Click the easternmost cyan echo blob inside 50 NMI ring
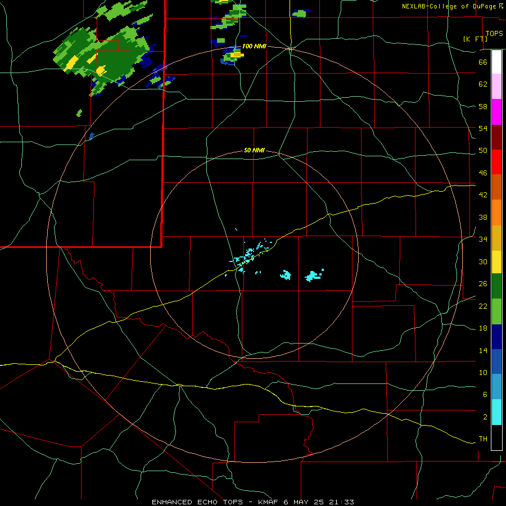Viewport: 506px width, 506px height. [x=314, y=275]
